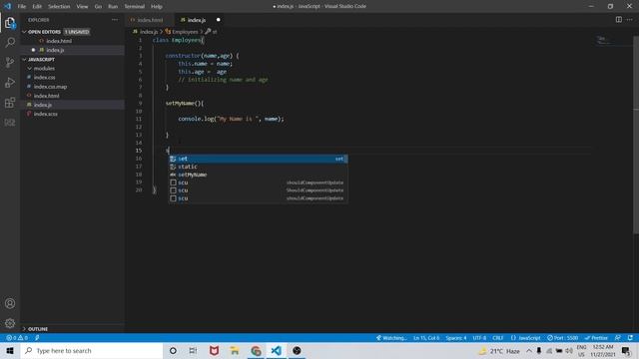
Task: Click the Employees breadcrumb segment
Action: [x=182, y=32]
